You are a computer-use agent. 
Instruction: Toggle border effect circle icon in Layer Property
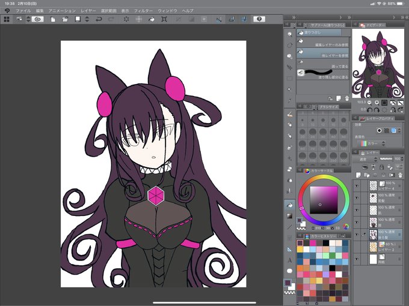[x=379, y=131]
